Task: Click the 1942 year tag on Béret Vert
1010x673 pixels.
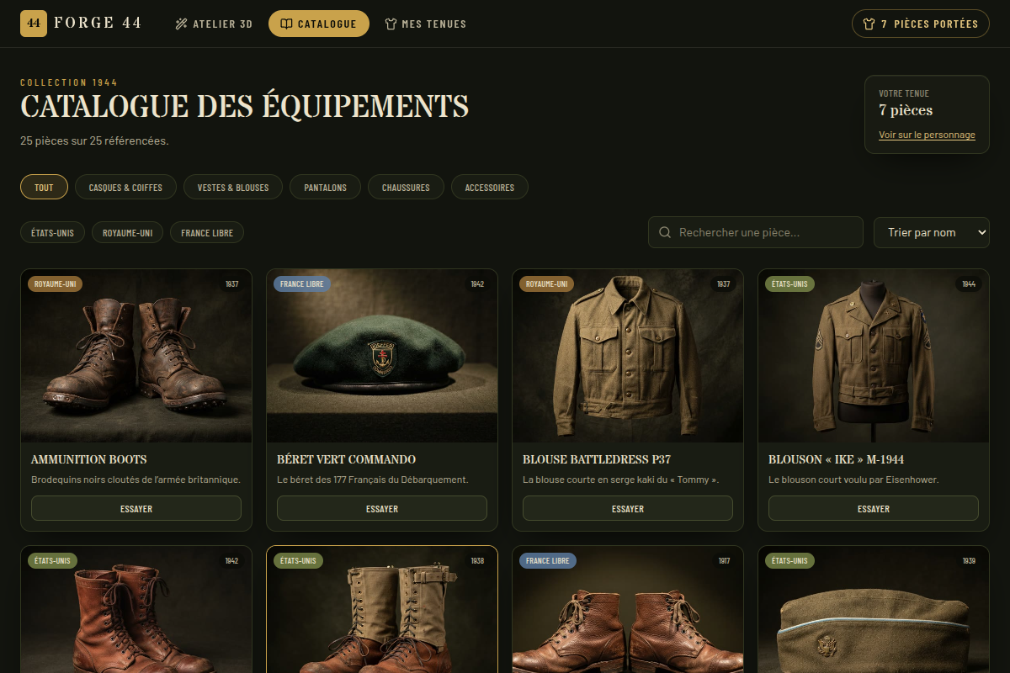Action: [477, 284]
